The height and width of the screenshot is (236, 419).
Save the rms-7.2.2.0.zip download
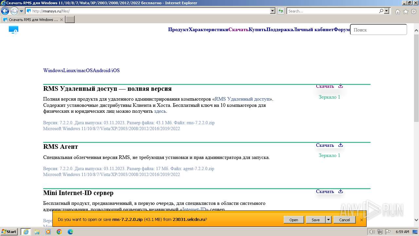pyautogui.click(x=316, y=220)
